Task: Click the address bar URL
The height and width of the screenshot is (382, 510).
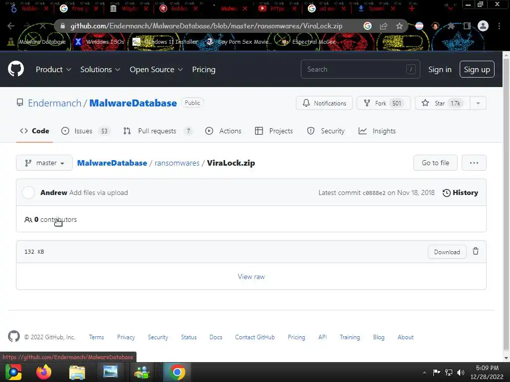Action: 206,26
